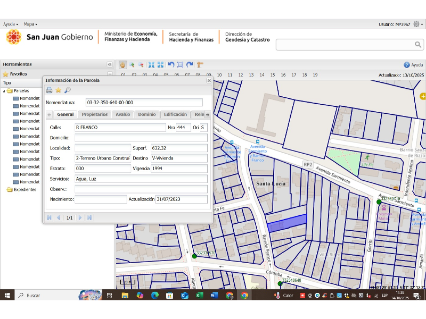Screen dimensions: 426x319
Task: Click the printer icon in parcel dialog
Action: tap(49, 90)
